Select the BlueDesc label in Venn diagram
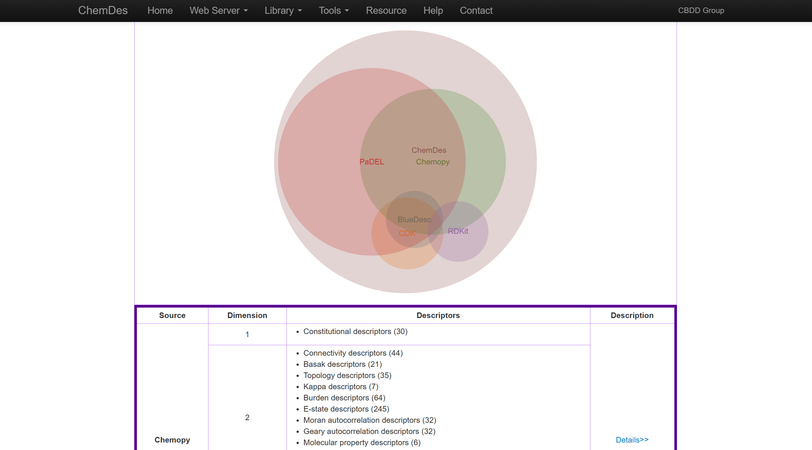Image resolution: width=812 pixels, height=450 pixels. pos(414,220)
